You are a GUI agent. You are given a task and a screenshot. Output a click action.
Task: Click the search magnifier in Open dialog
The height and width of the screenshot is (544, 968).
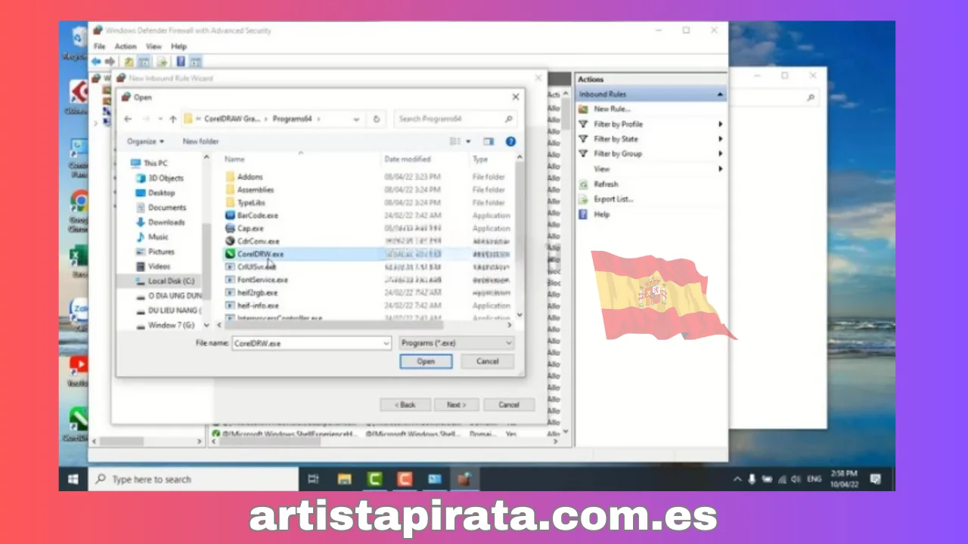tap(508, 119)
